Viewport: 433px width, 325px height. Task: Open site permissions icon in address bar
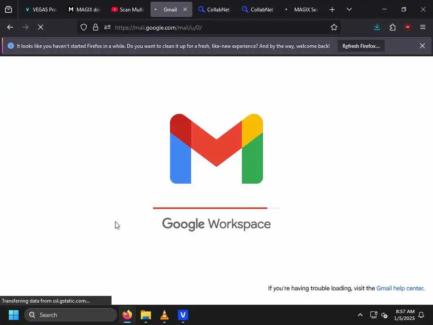(x=107, y=27)
